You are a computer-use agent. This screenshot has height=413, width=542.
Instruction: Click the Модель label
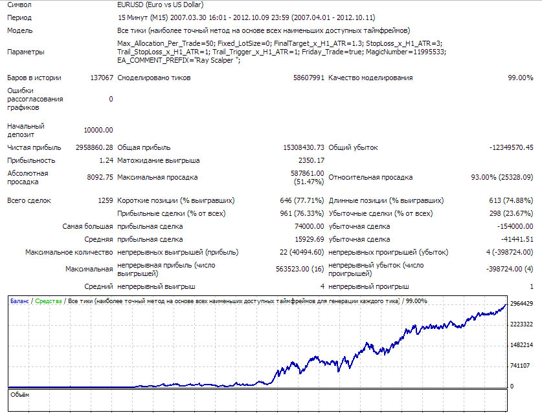tap(19, 31)
